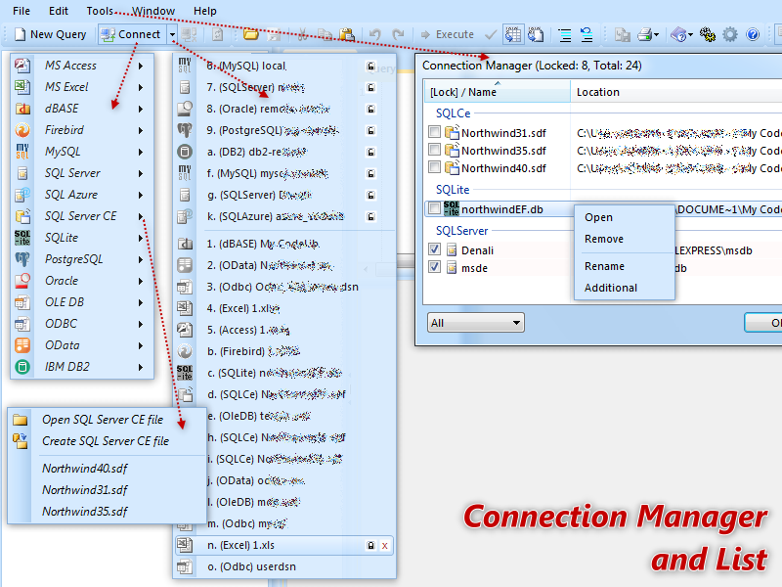Click the settings gears toolbar icon
Viewport: 782px width, 587px height.
tap(707, 34)
